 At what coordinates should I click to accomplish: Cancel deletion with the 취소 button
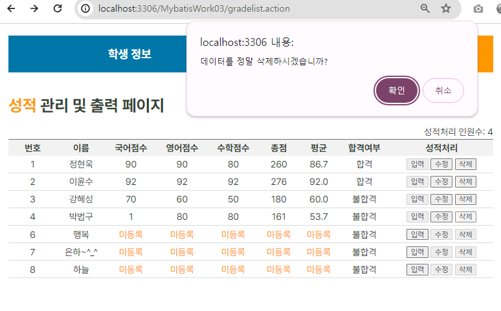443,91
